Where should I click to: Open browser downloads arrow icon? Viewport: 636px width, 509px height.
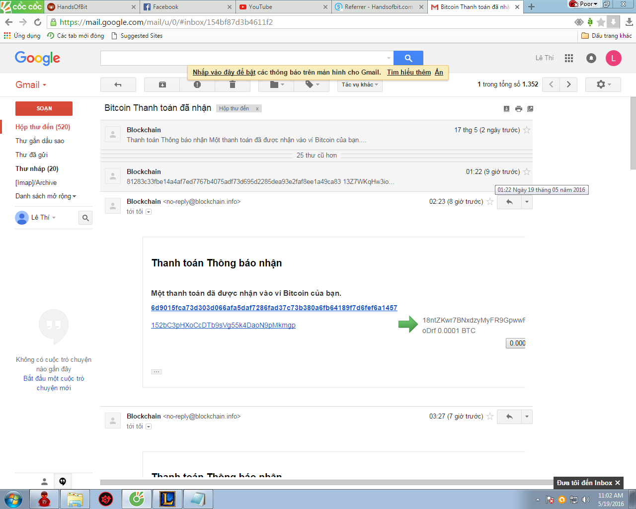click(629, 22)
